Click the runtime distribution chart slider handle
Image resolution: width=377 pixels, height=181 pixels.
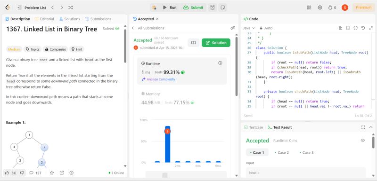coord(164,175)
